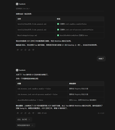The image size is (115, 130).
Task: Select cell ide.browser.jcef.out-of-process.enabled = false
Action: tap(42, 94)
